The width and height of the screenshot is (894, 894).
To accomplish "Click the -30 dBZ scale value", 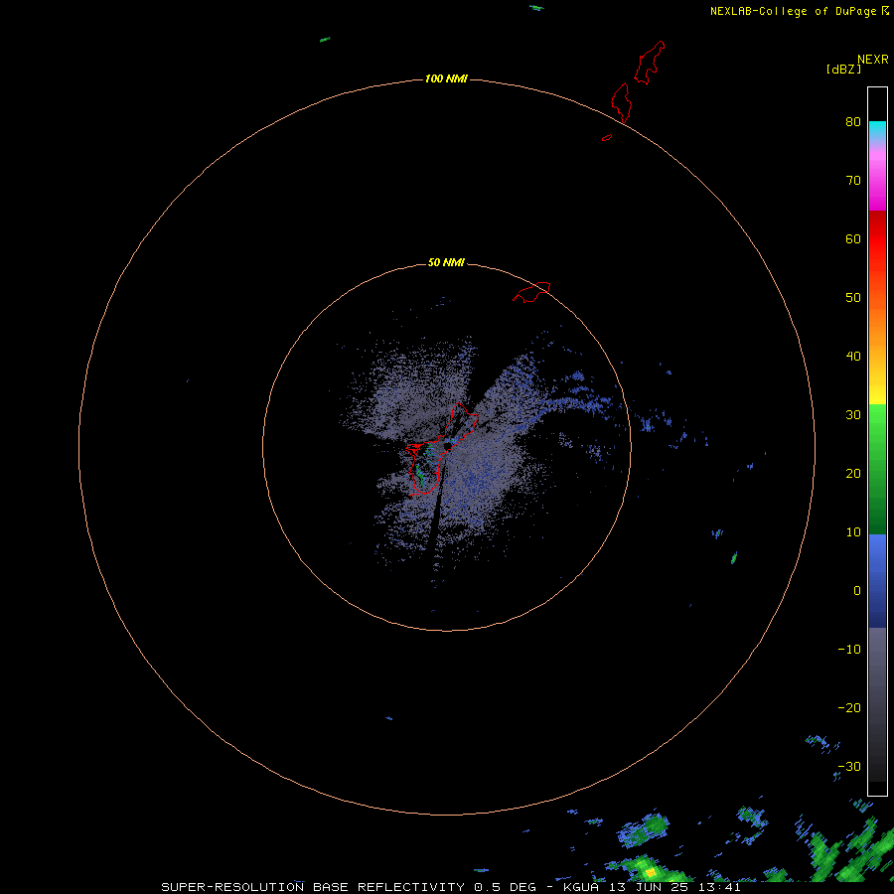I will (x=849, y=766).
